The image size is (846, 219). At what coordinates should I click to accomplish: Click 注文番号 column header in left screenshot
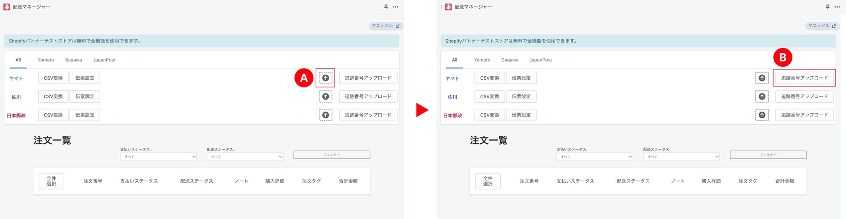click(x=93, y=181)
